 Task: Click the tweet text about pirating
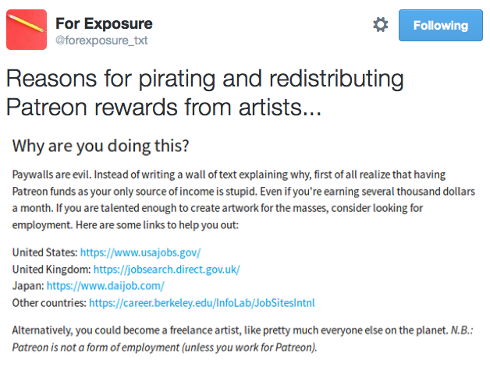(x=204, y=79)
